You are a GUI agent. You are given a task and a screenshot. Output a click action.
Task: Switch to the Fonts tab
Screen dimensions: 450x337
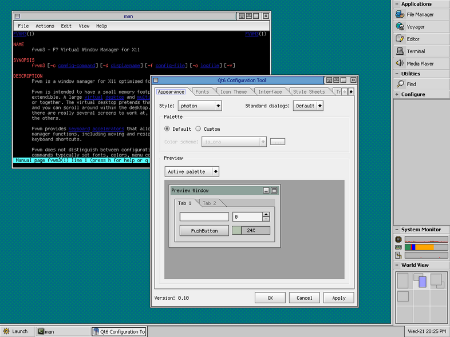(x=202, y=91)
